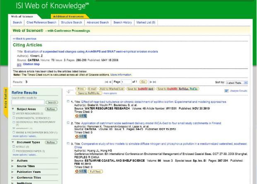The width and height of the screenshot is (257, 184).
Task: Collapse the Subject Areas section
Action: point(13,109)
